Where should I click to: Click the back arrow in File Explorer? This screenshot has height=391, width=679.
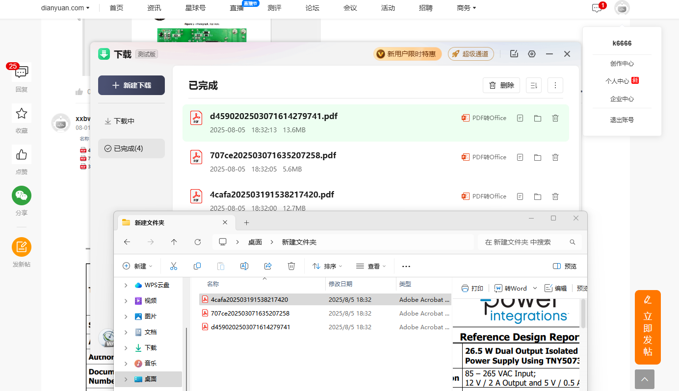[x=127, y=242]
